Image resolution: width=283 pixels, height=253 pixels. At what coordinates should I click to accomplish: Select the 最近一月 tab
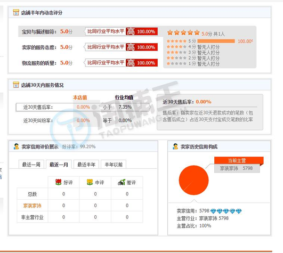59,164
